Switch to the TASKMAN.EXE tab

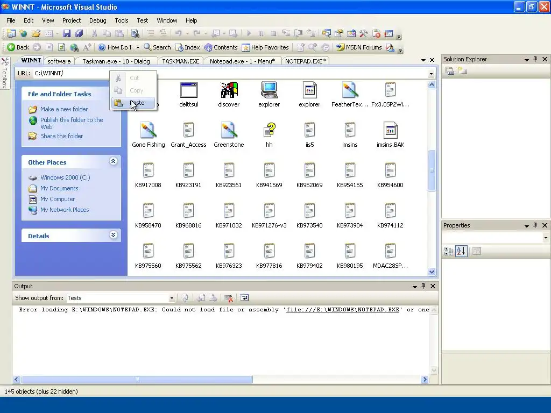coord(181,61)
